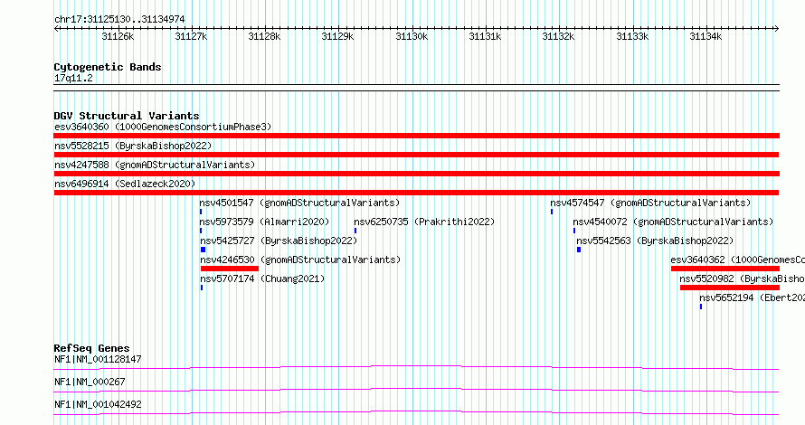
Task: Click the 31126k ruler tick label
Action: pyautogui.click(x=118, y=37)
